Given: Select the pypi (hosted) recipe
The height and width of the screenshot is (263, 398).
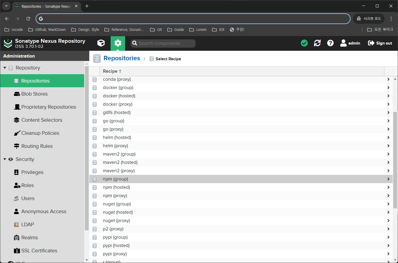Looking at the screenshot, I should (x=241, y=245).
